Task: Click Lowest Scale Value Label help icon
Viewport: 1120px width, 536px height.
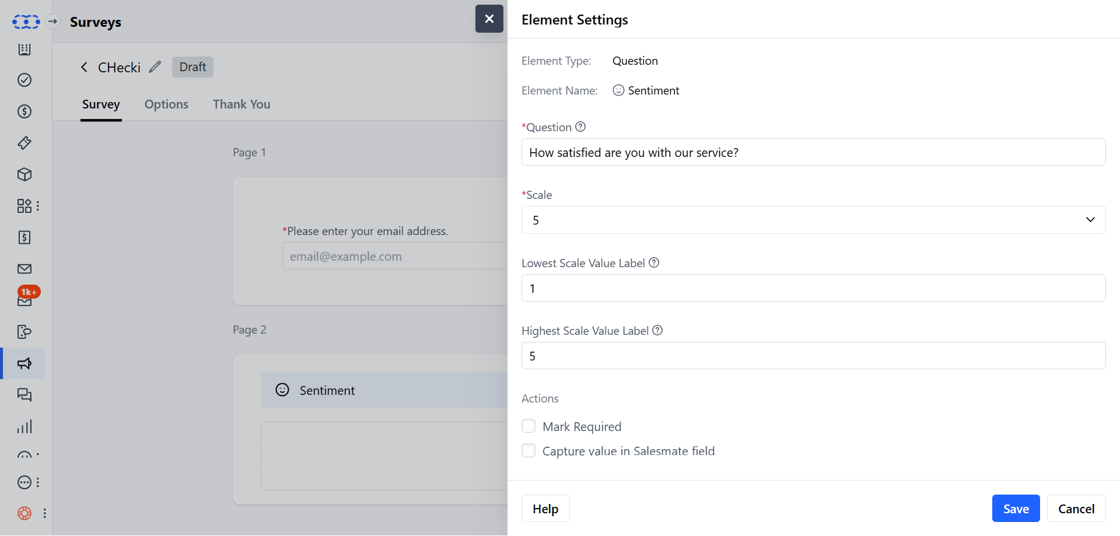Action: pos(654,262)
